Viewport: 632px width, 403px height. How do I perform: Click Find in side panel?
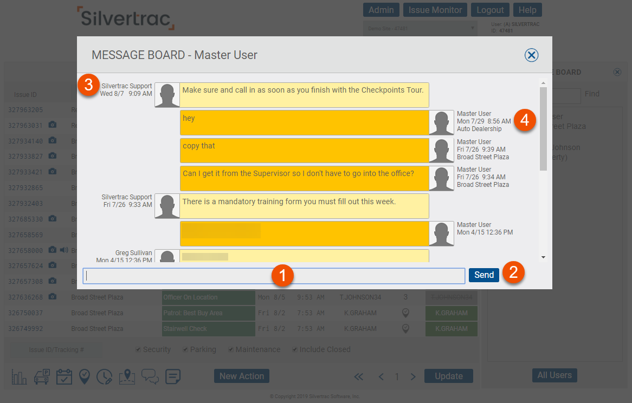(592, 94)
